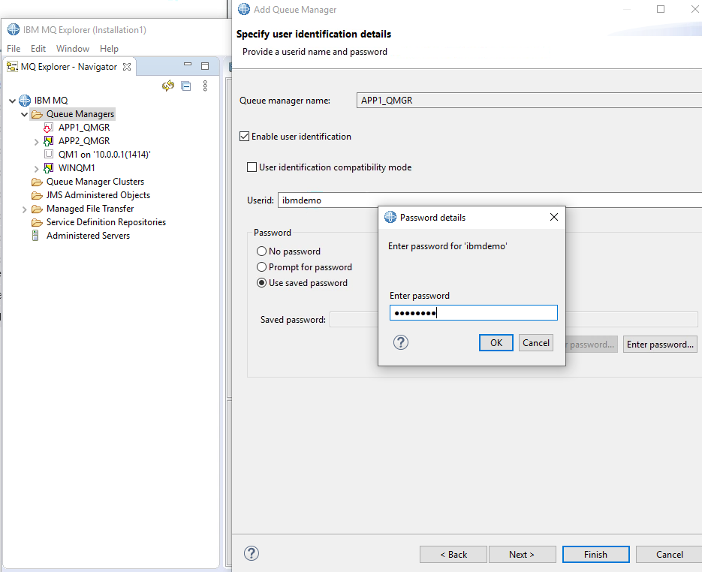
Task: Click the Administered Servers icon
Action: [35, 236]
